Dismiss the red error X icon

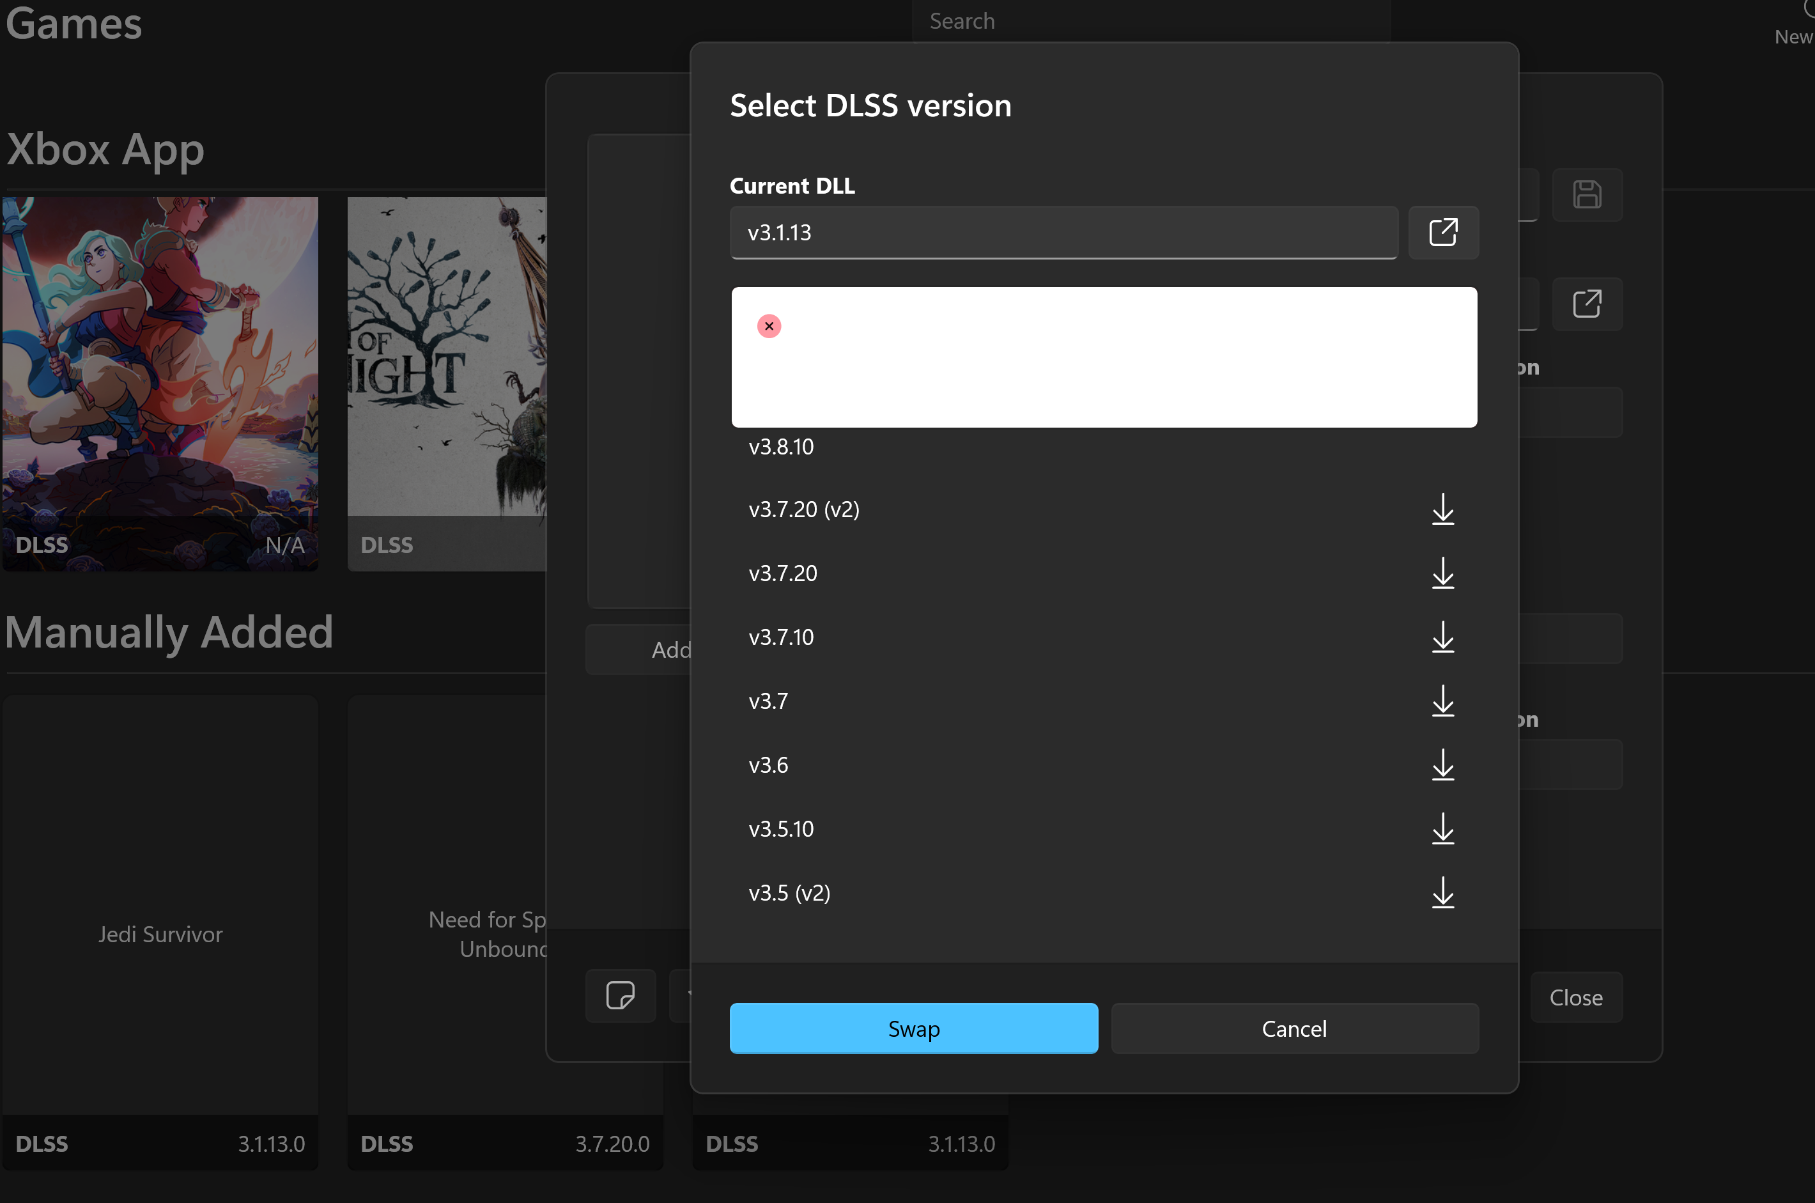[769, 326]
